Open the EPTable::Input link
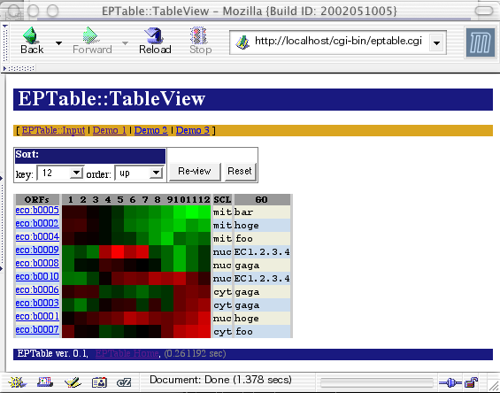 click(53, 130)
